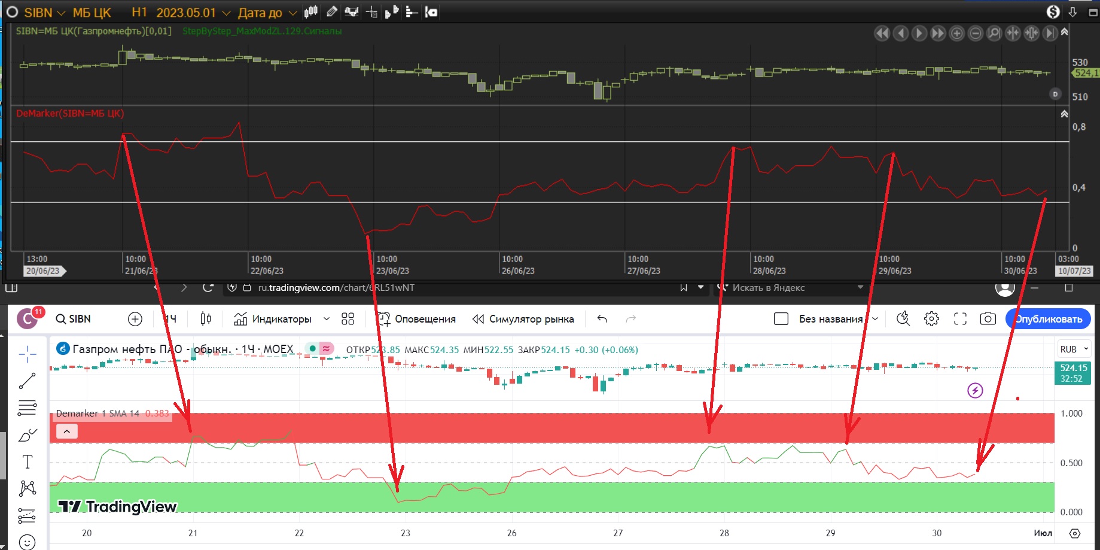Choose the brush drawing tool
Screen dimensions: 1100x550
[28, 435]
